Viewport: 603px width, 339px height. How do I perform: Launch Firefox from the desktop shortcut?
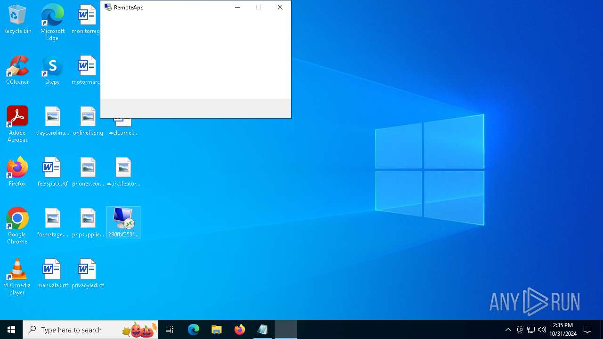[x=17, y=172]
